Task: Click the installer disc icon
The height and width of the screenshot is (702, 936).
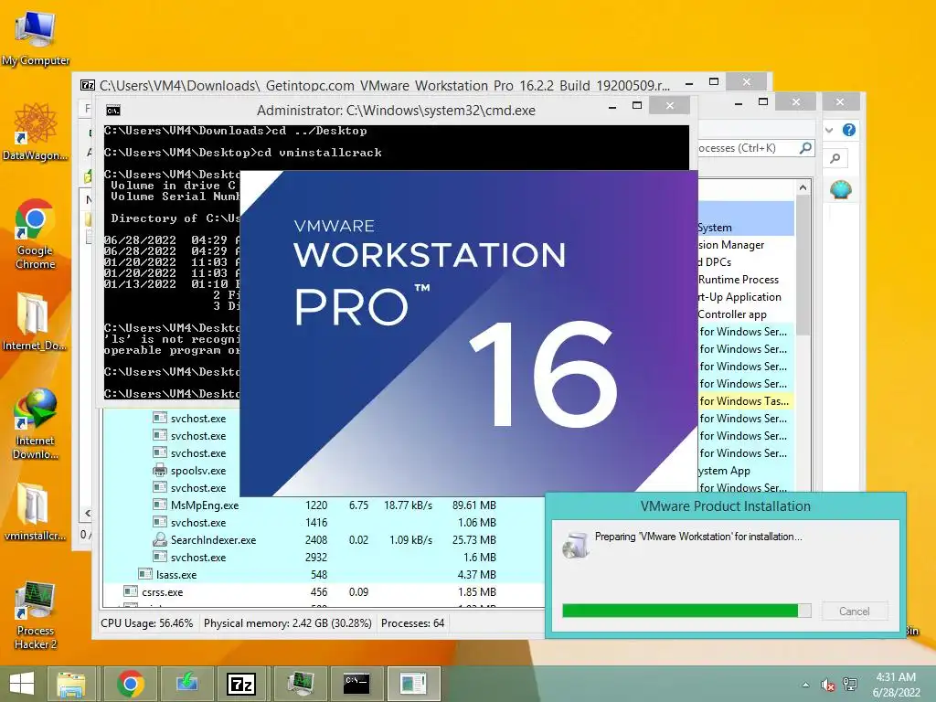Action: coord(576,545)
